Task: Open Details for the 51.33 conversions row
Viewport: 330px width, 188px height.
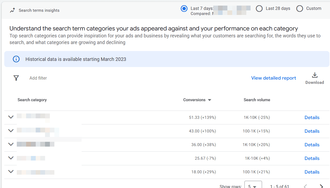Action: pos(312,117)
